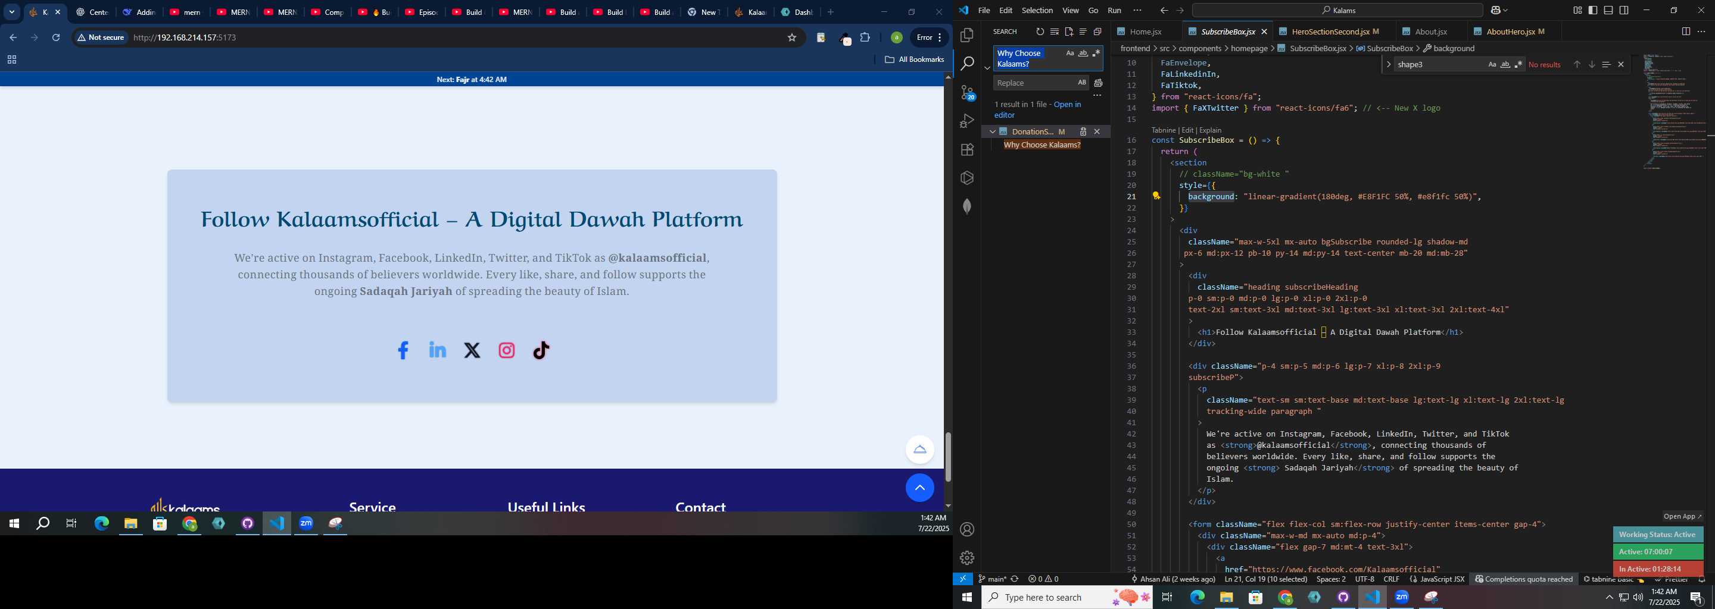Click the lightbulb code action on line 21
Image resolution: width=1715 pixels, height=609 pixels.
1156,196
